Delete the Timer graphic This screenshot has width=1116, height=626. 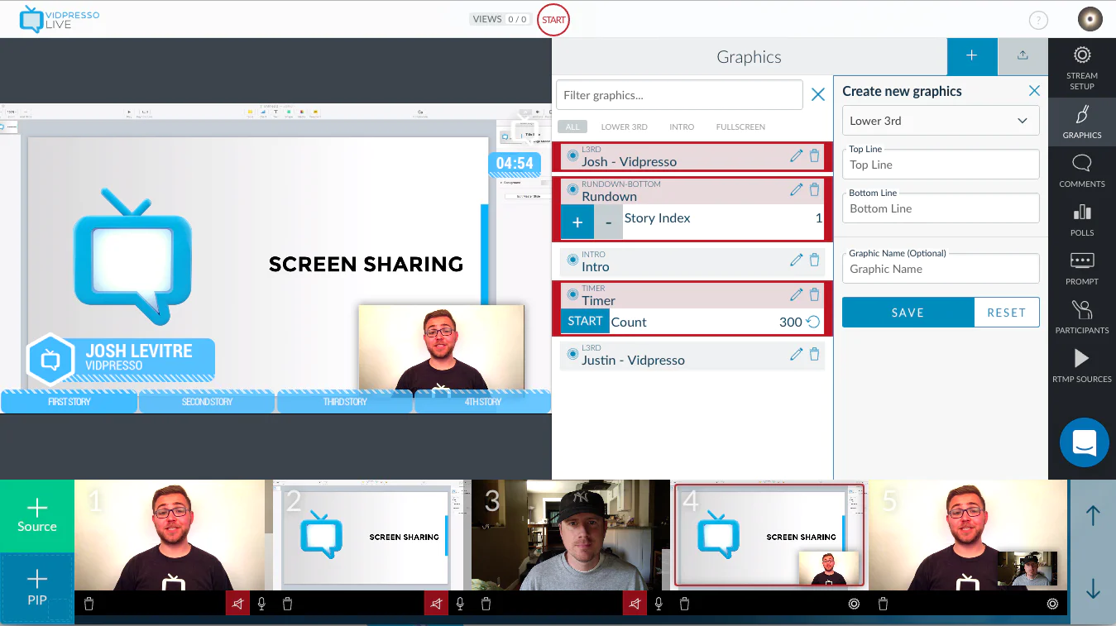[814, 294]
